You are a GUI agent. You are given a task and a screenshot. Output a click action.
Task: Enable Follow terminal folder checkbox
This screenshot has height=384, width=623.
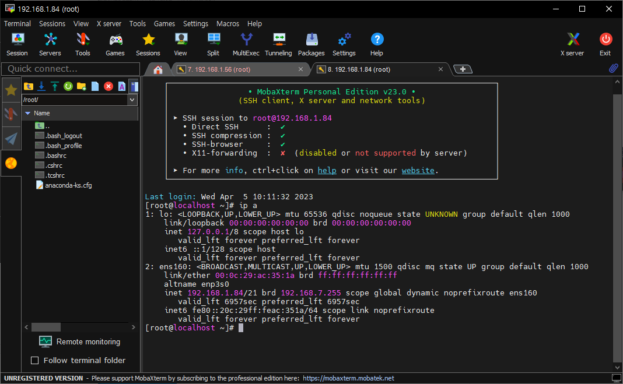point(35,360)
